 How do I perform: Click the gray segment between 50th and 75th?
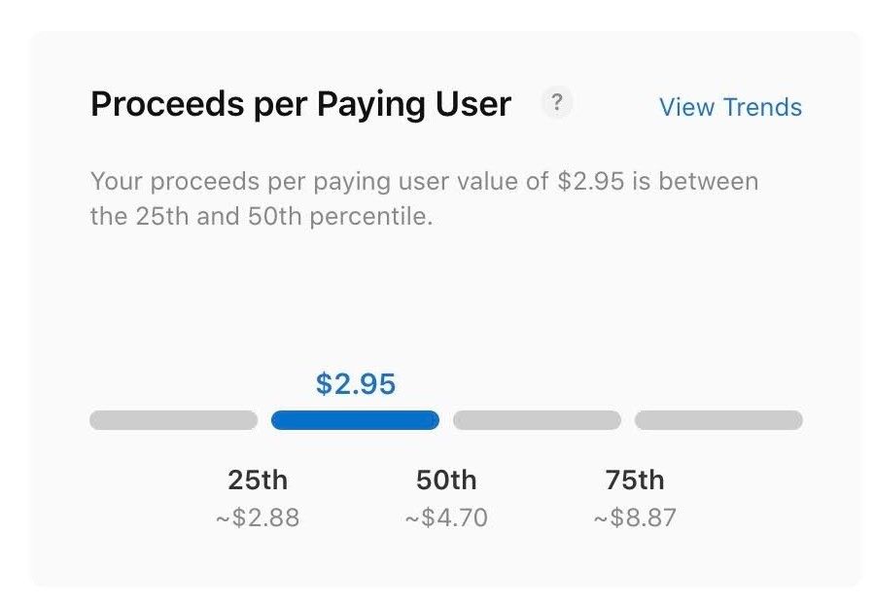[x=537, y=420]
